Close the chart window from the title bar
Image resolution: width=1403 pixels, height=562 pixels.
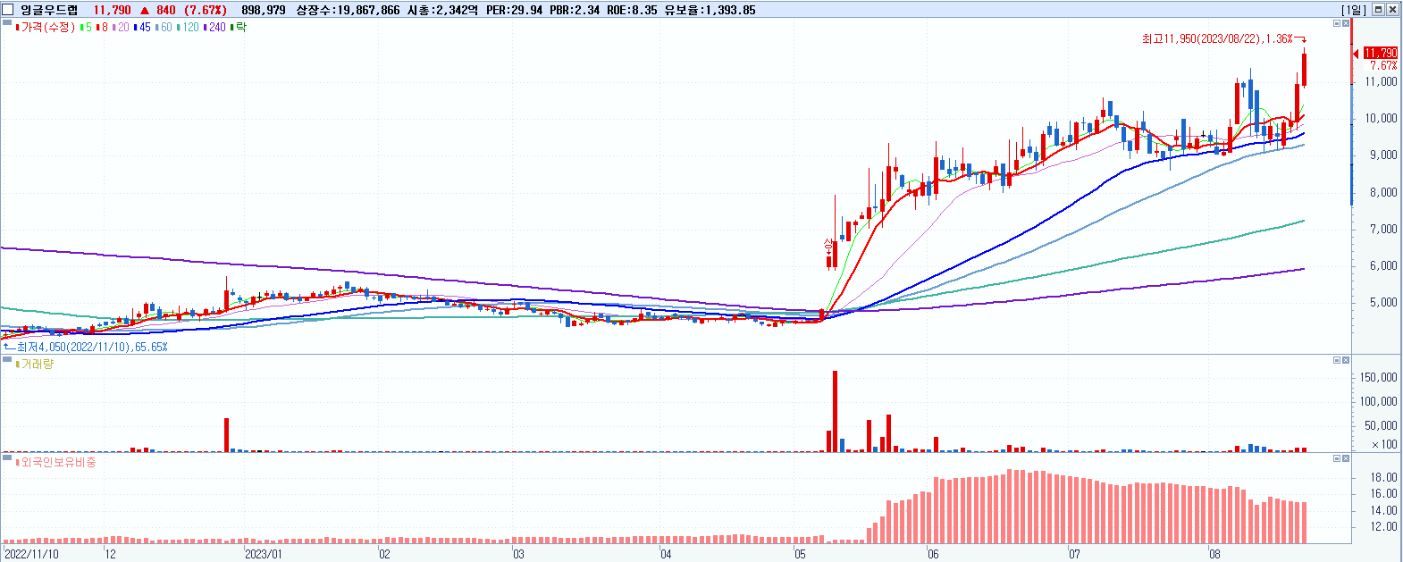coord(1392,10)
